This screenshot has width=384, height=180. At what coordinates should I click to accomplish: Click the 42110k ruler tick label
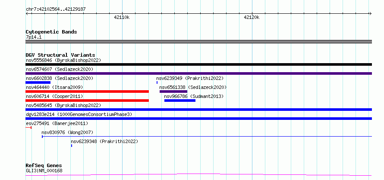point(122,17)
